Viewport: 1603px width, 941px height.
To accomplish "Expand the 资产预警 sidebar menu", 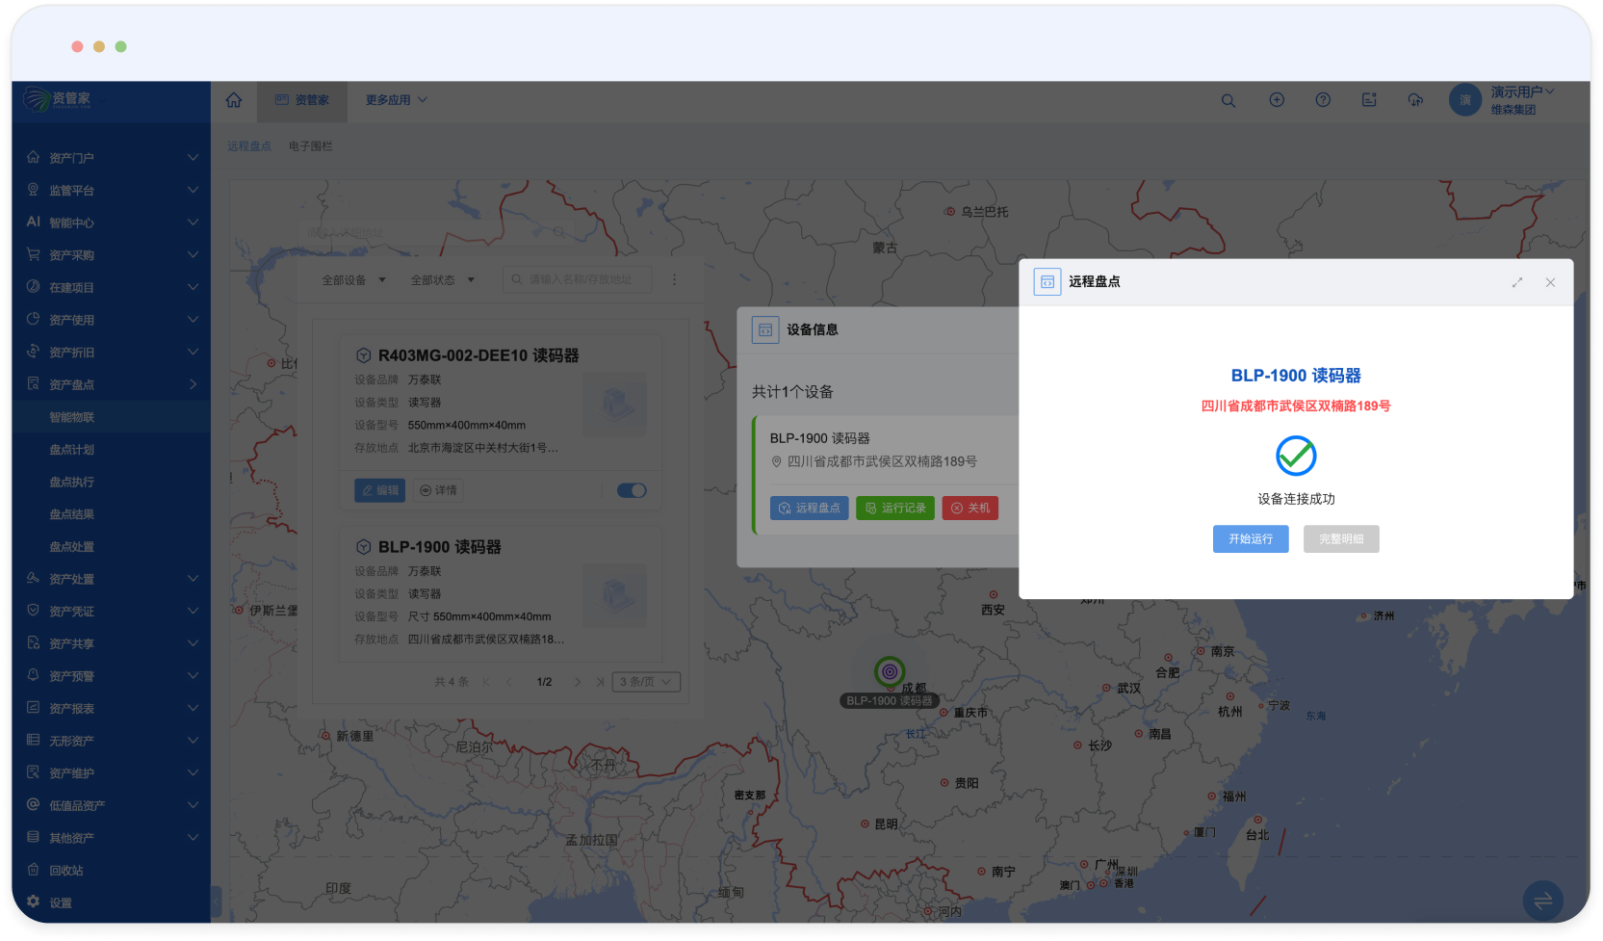I will pyautogui.click(x=111, y=676).
